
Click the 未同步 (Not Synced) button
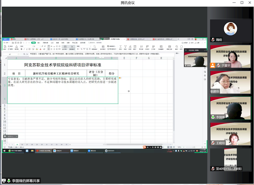184,43
